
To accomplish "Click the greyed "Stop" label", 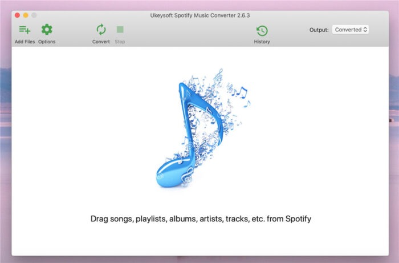I will (x=120, y=42).
